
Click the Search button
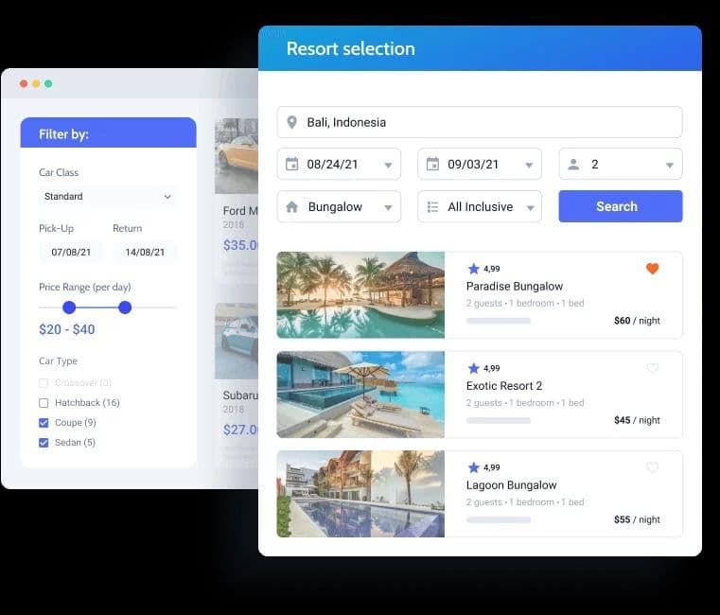621,206
